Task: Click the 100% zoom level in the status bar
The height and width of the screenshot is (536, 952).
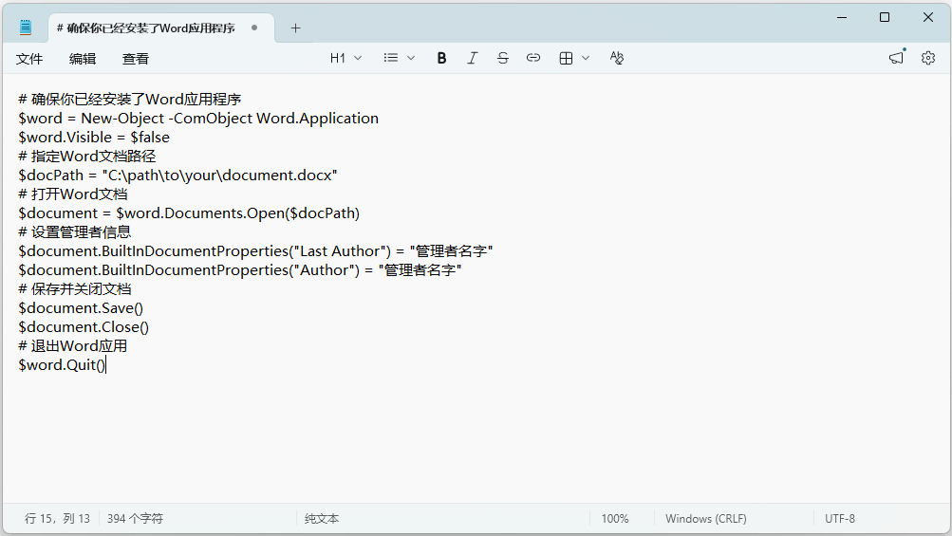Action: [615, 519]
